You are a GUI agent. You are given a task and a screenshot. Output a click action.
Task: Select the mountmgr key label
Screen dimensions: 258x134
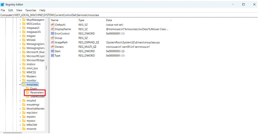(33, 105)
